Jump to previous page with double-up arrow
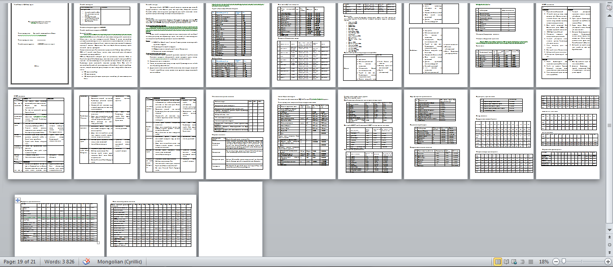The height and width of the screenshot is (267, 613). [x=609, y=238]
